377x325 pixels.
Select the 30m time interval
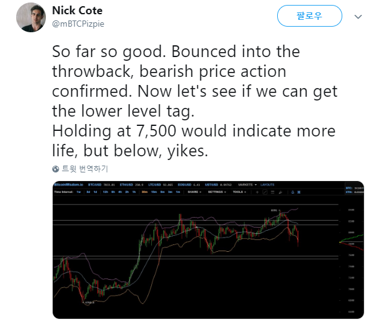(144, 192)
